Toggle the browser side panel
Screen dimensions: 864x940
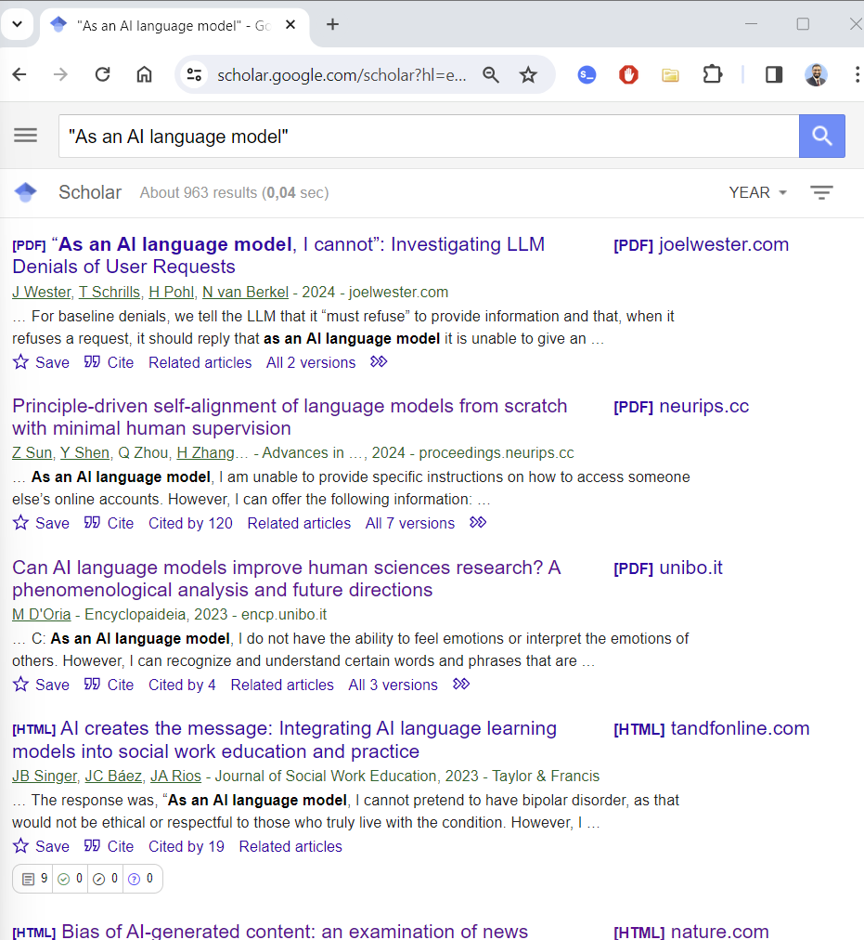pyautogui.click(x=774, y=75)
